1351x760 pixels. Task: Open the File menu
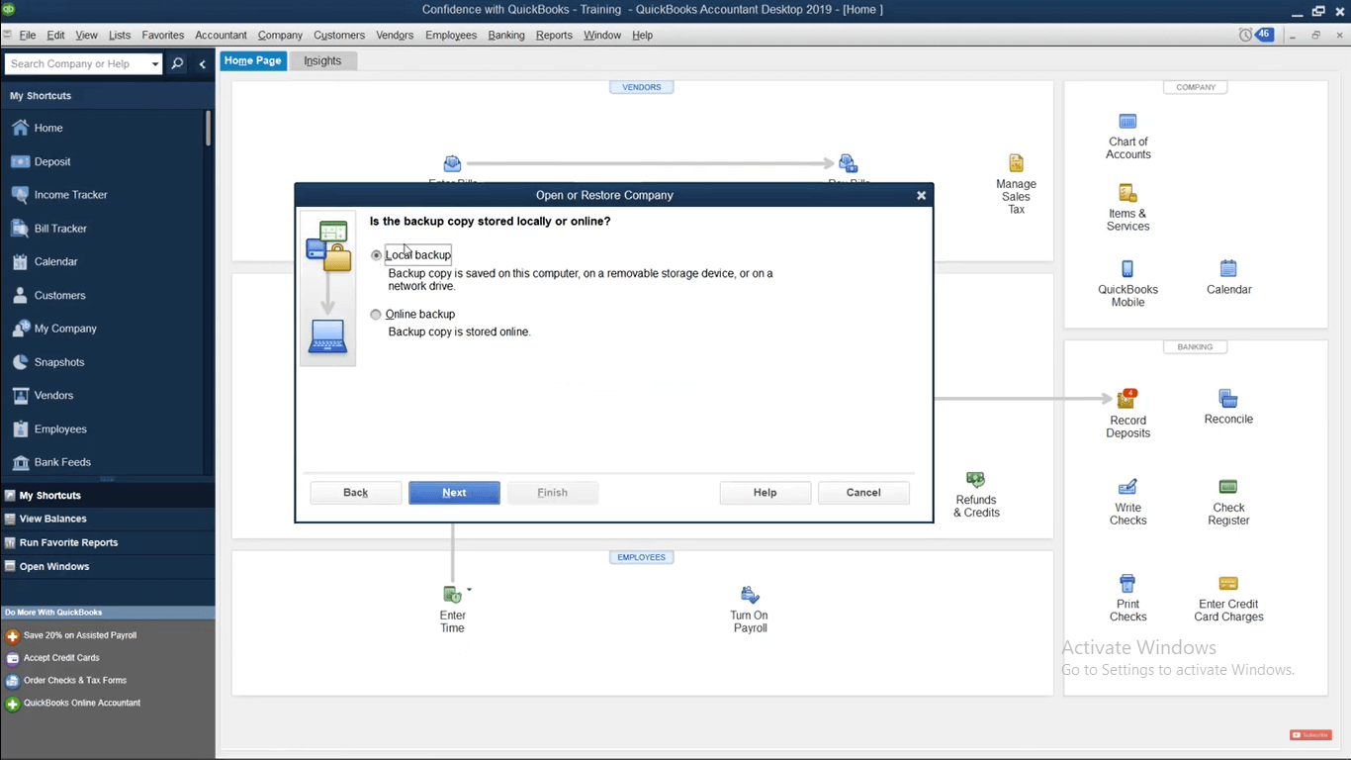pyautogui.click(x=28, y=36)
